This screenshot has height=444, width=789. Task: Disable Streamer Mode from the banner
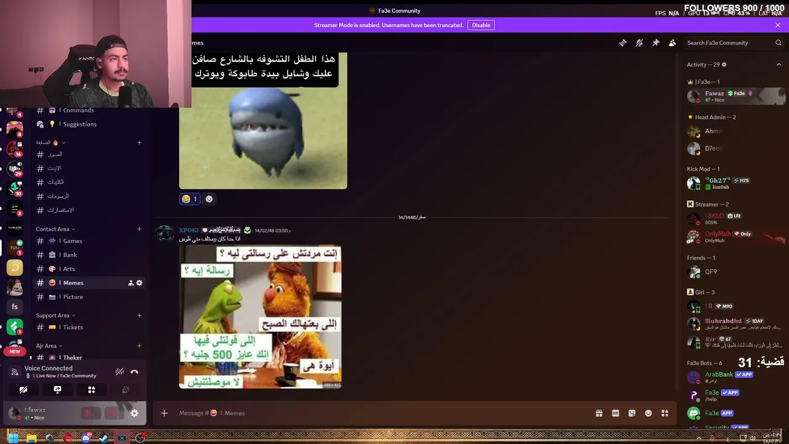coord(481,25)
